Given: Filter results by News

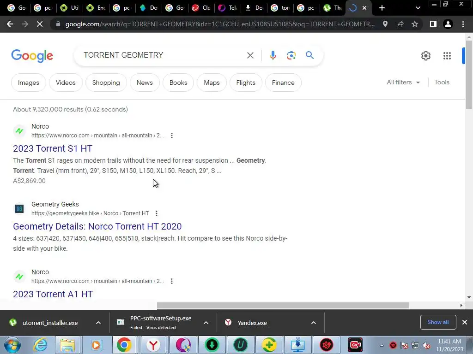Looking at the screenshot, I should point(145,83).
